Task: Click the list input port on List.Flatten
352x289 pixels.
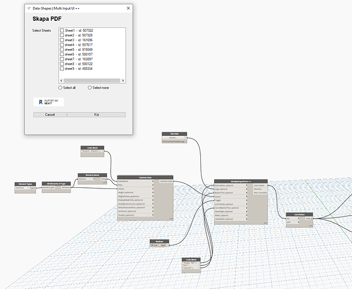Action: [x=293, y=218]
